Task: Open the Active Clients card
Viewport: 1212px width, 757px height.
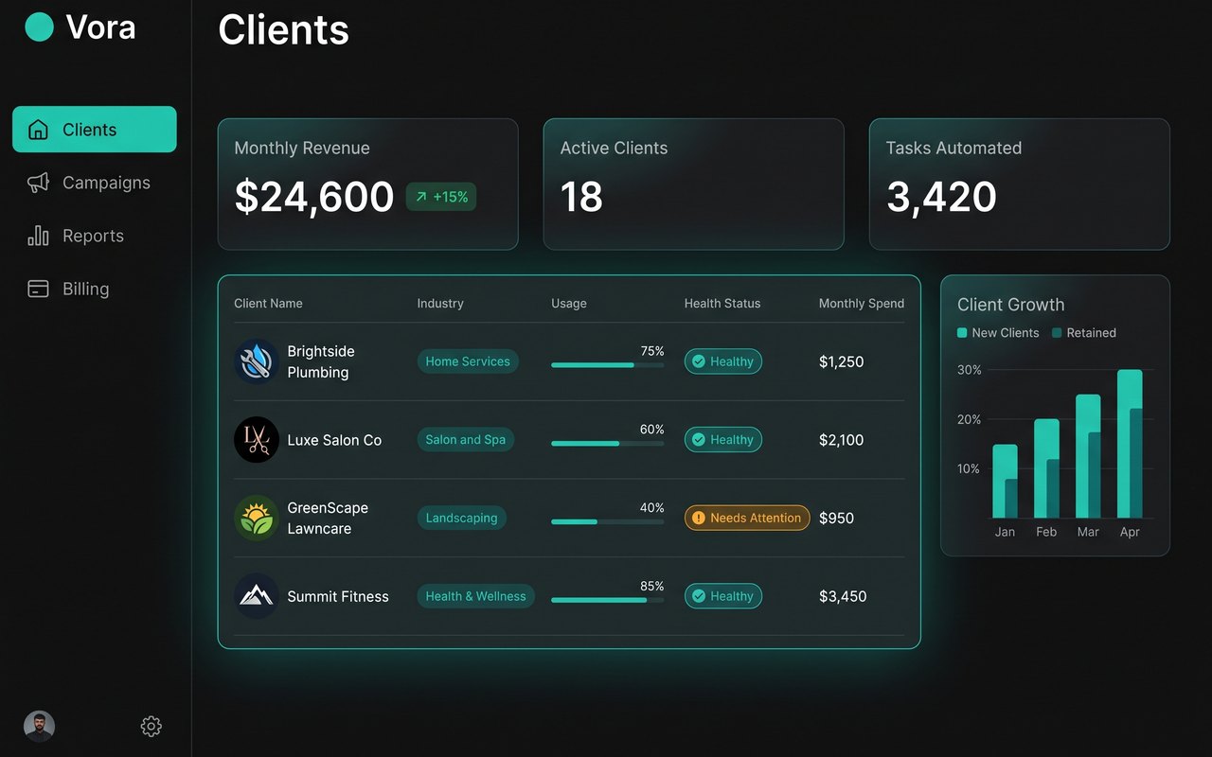Action: pyautogui.click(x=693, y=185)
